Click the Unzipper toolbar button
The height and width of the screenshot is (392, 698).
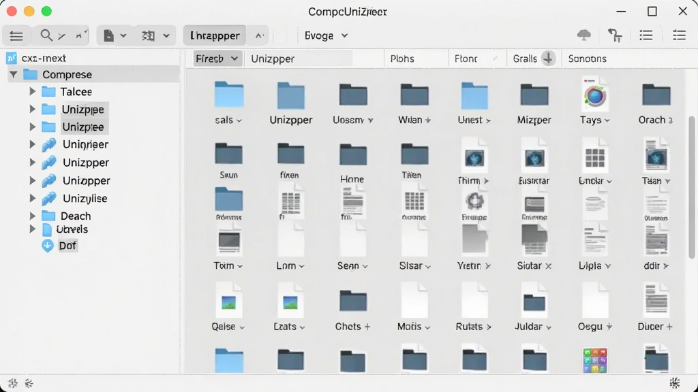[215, 35]
